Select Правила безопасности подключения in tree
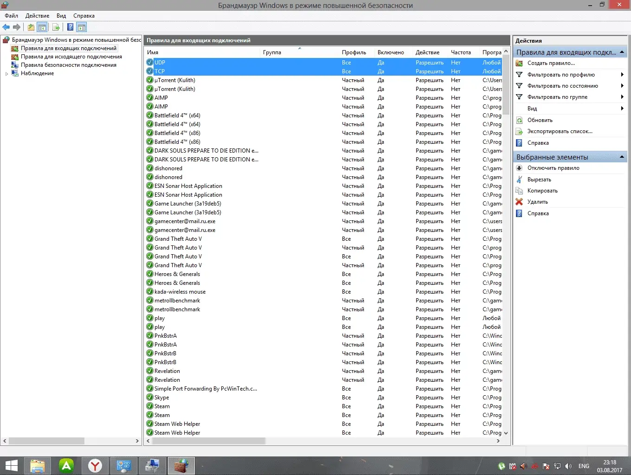The image size is (631, 475). click(69, 65)
